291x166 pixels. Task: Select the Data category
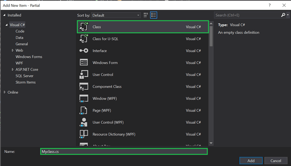pyautogui.click(x=20, y=38)
